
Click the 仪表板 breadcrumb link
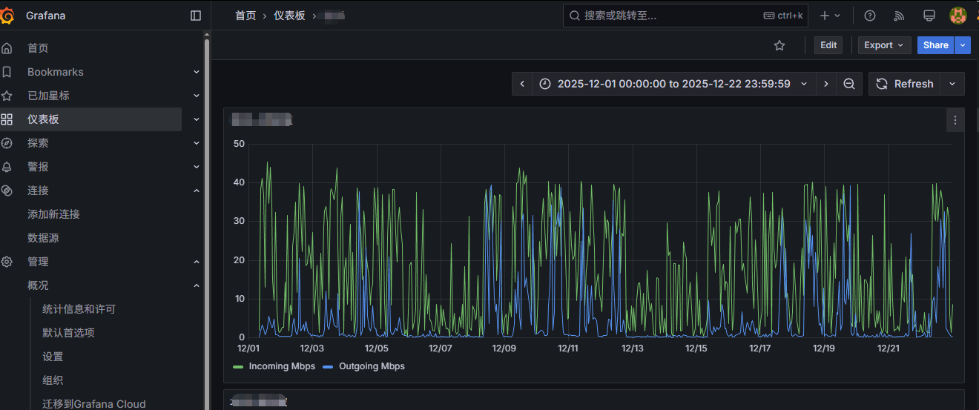[289, 16]
